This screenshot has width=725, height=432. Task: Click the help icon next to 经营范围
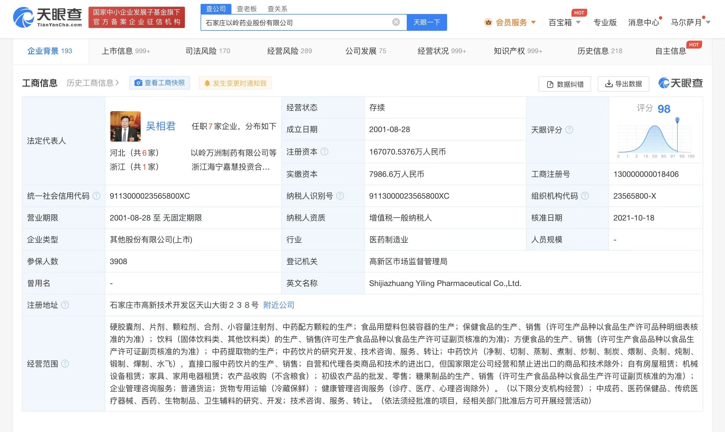[x=65, y=363]
